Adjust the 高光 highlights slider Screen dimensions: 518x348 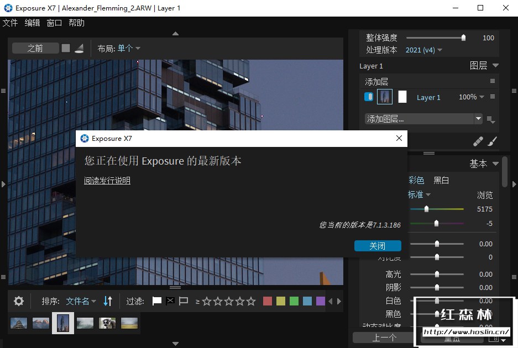(x=437, y=274)
